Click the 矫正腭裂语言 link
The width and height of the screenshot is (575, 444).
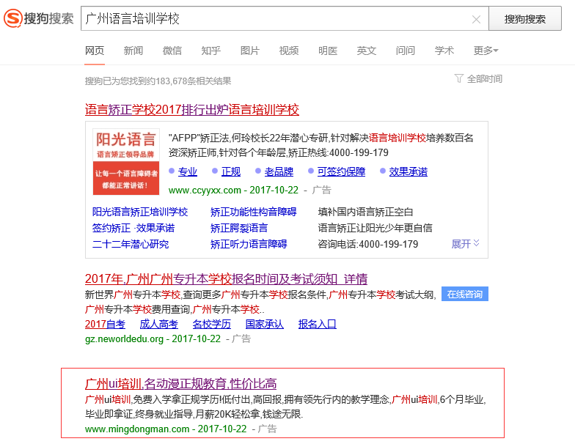pos(239,228)
